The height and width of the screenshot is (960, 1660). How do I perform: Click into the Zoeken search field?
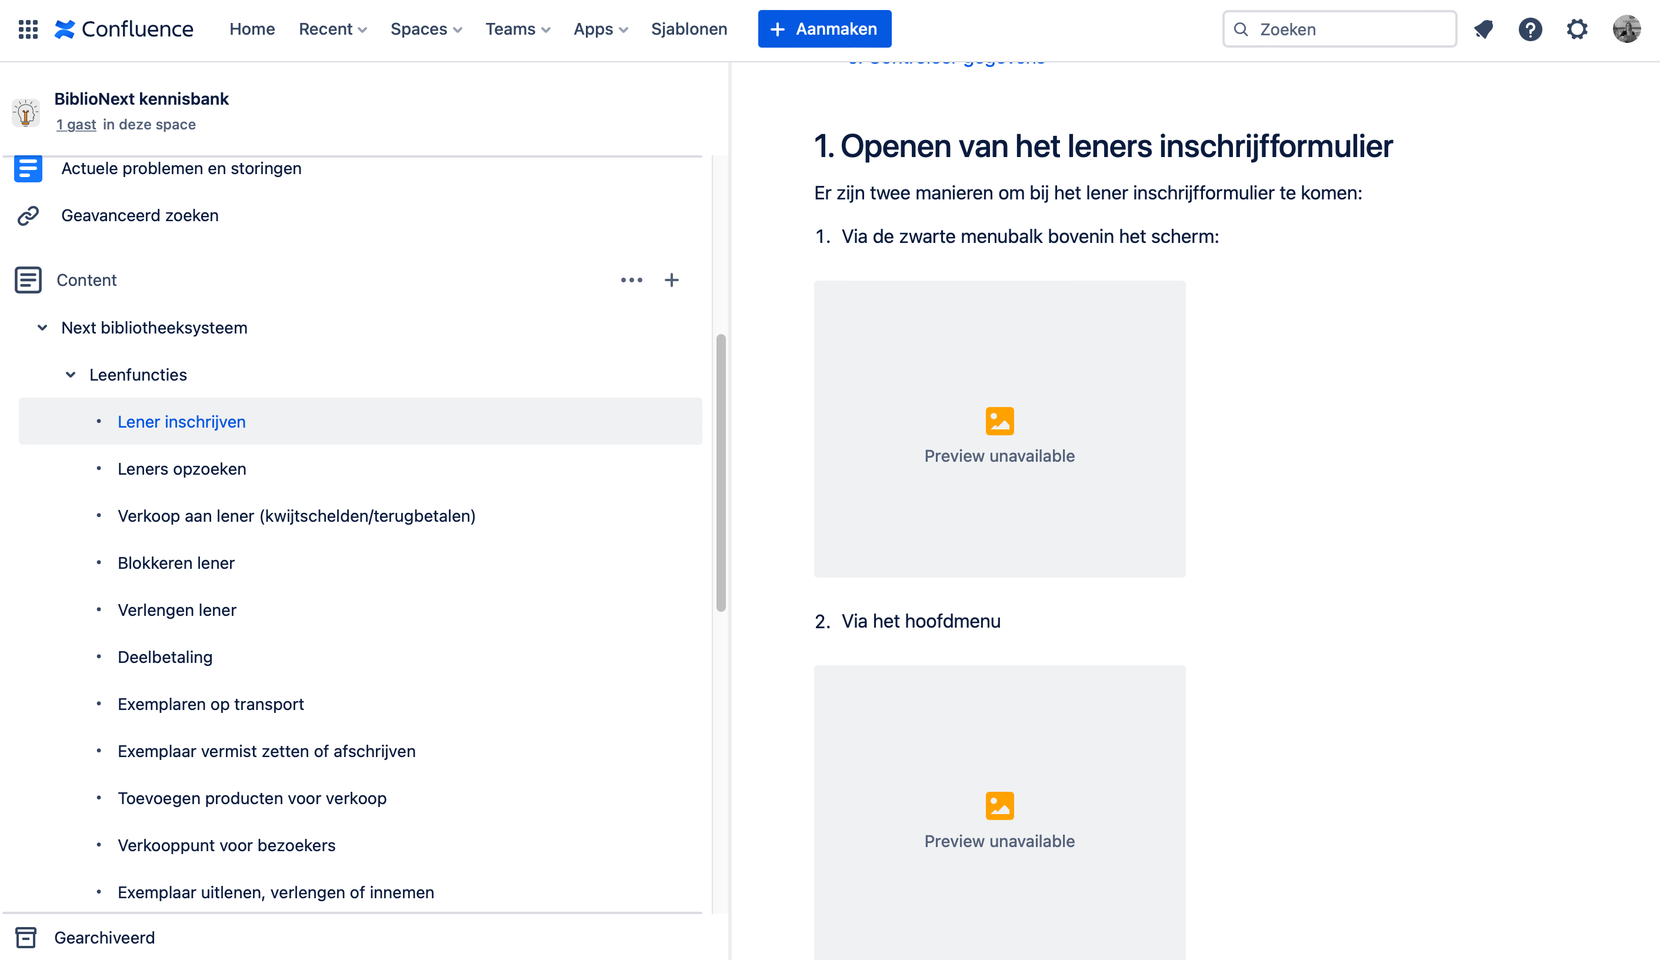click(1339, 29)
